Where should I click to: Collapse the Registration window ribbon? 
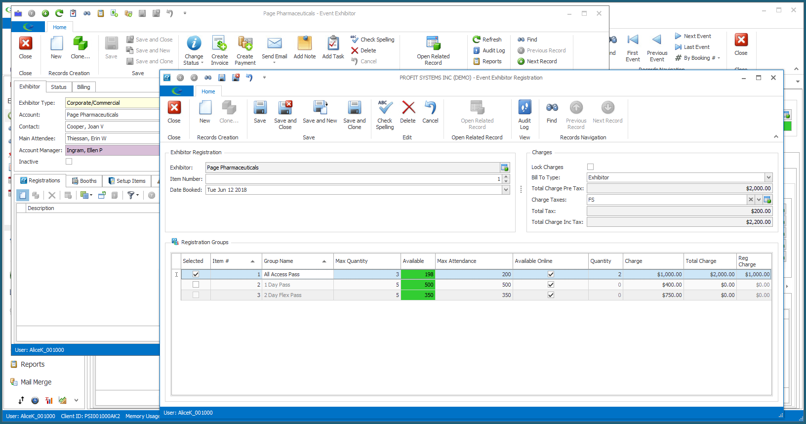[776, 137]
